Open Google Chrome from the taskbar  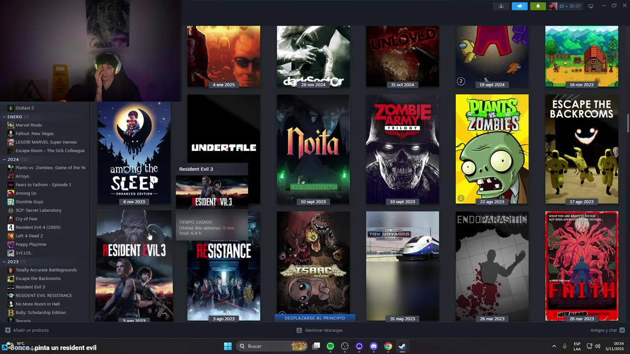click(388, 346)
